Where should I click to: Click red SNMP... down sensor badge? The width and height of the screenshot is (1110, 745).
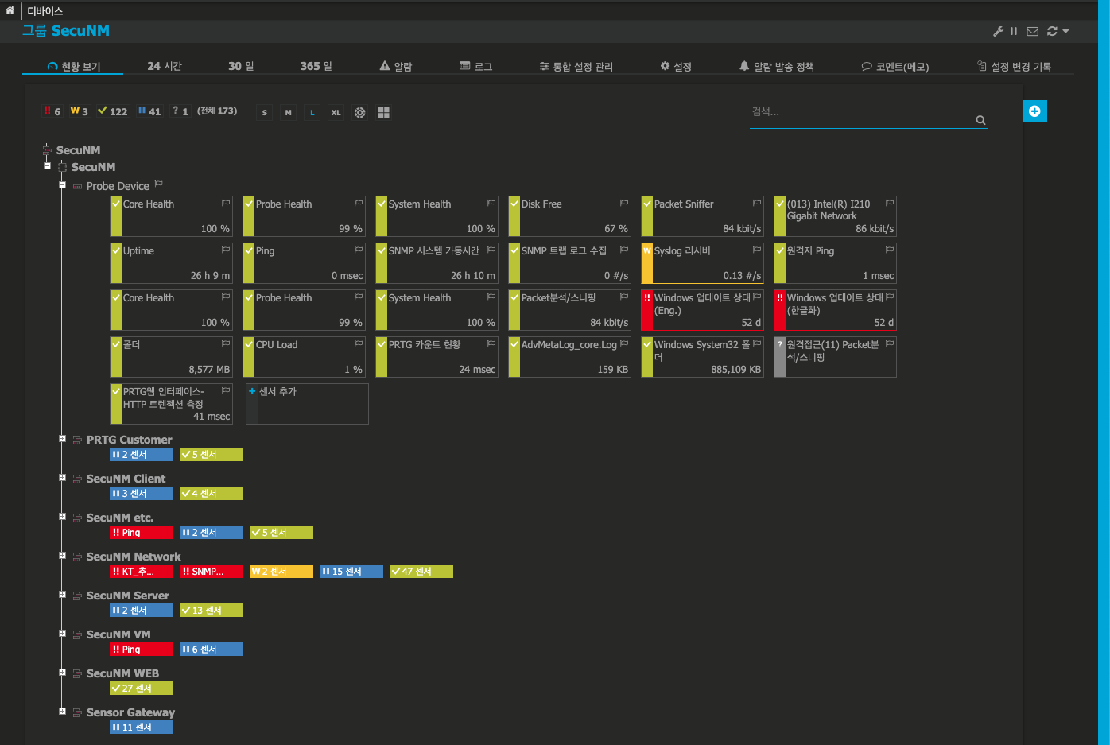pyautogui.click(x=212, y=572)
